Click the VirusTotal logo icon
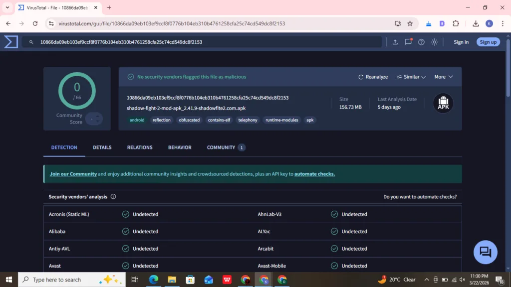 tap(11, 42)
